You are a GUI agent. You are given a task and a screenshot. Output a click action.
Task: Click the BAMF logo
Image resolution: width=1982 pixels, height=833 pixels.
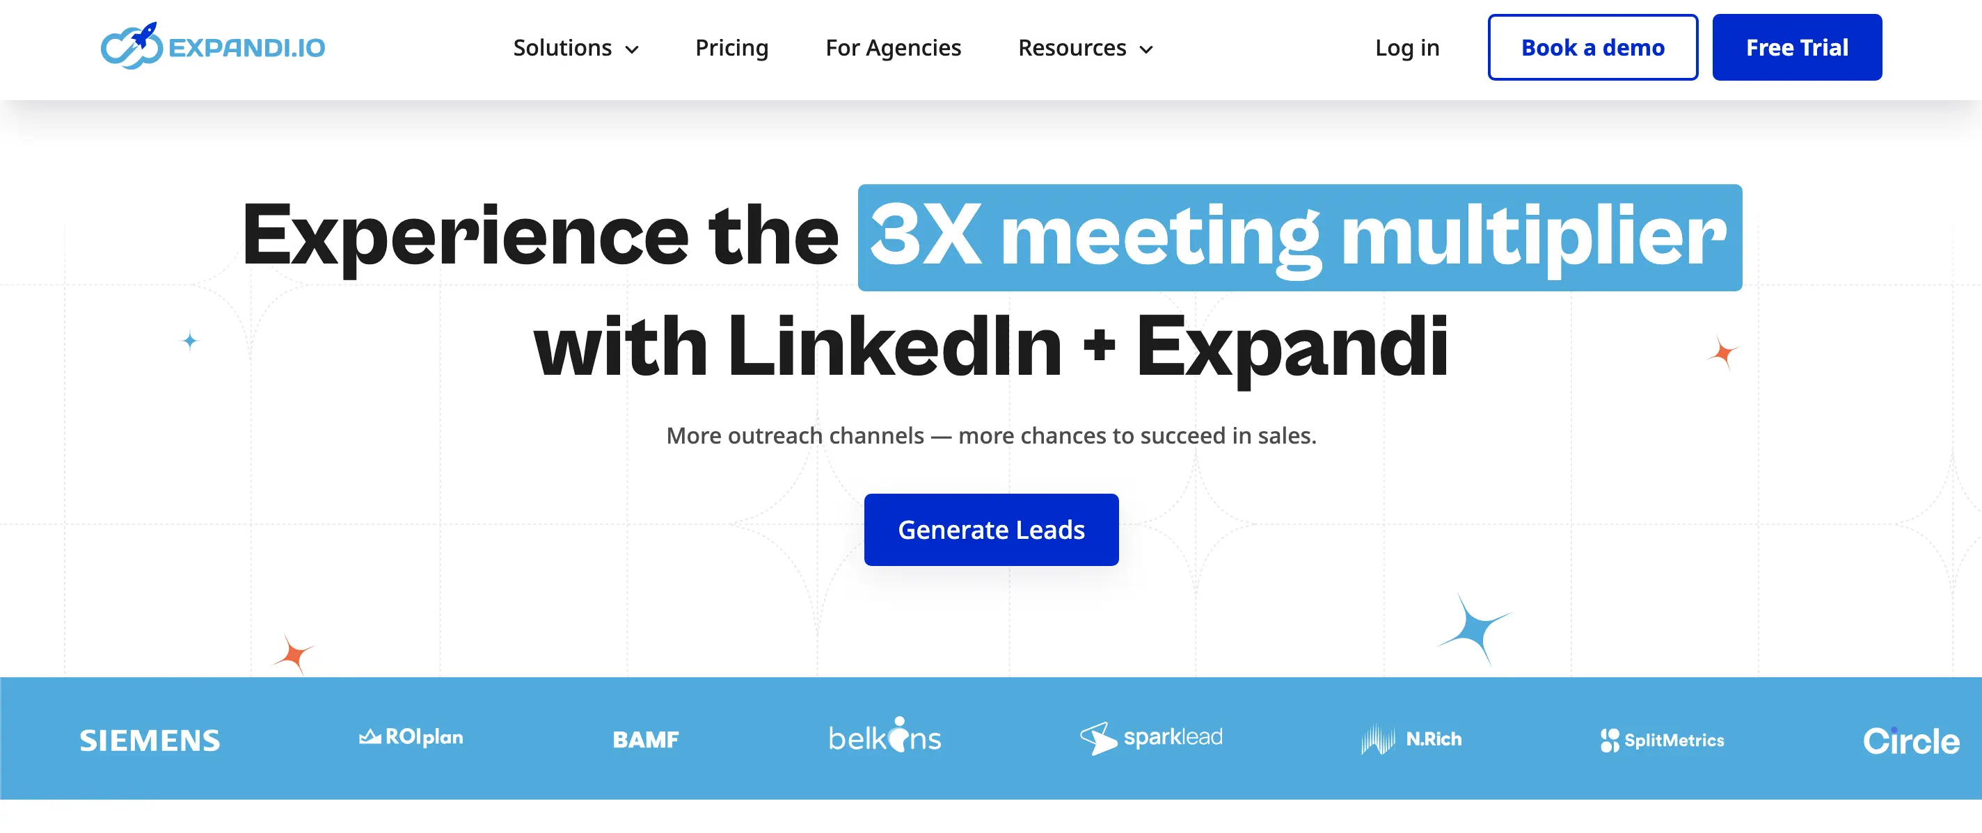tap(644, 739)
